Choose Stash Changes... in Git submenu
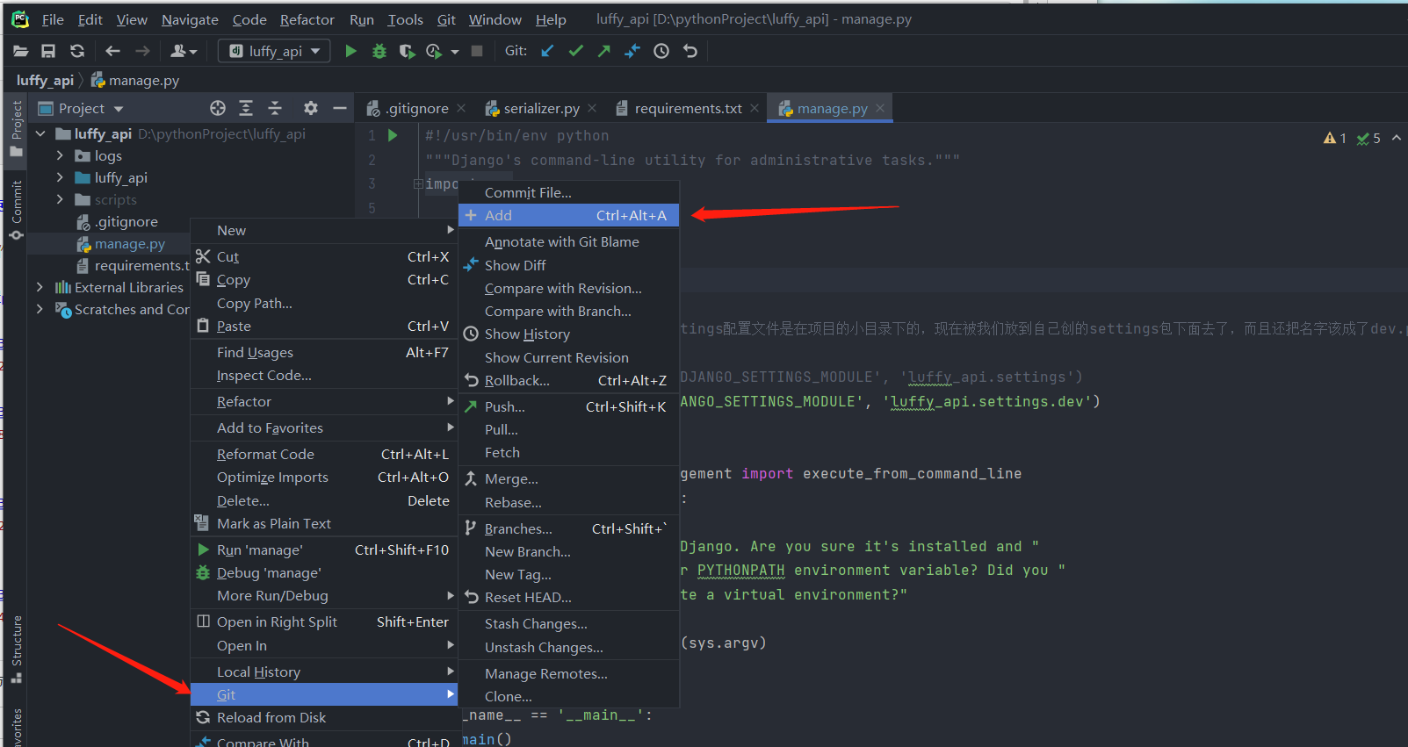 click(x=569, y=623)
